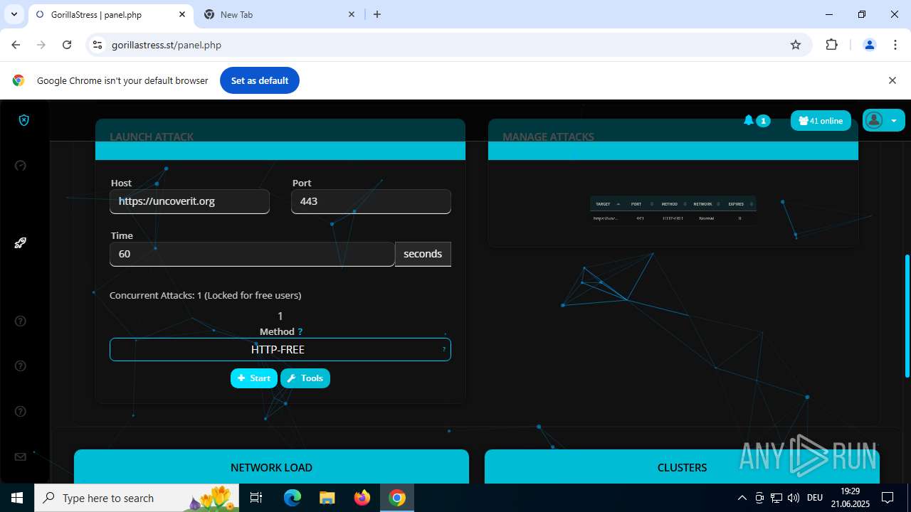The image size is (911, 512).
Task: Go back in browser history
Action: click(x=16, y=45)
